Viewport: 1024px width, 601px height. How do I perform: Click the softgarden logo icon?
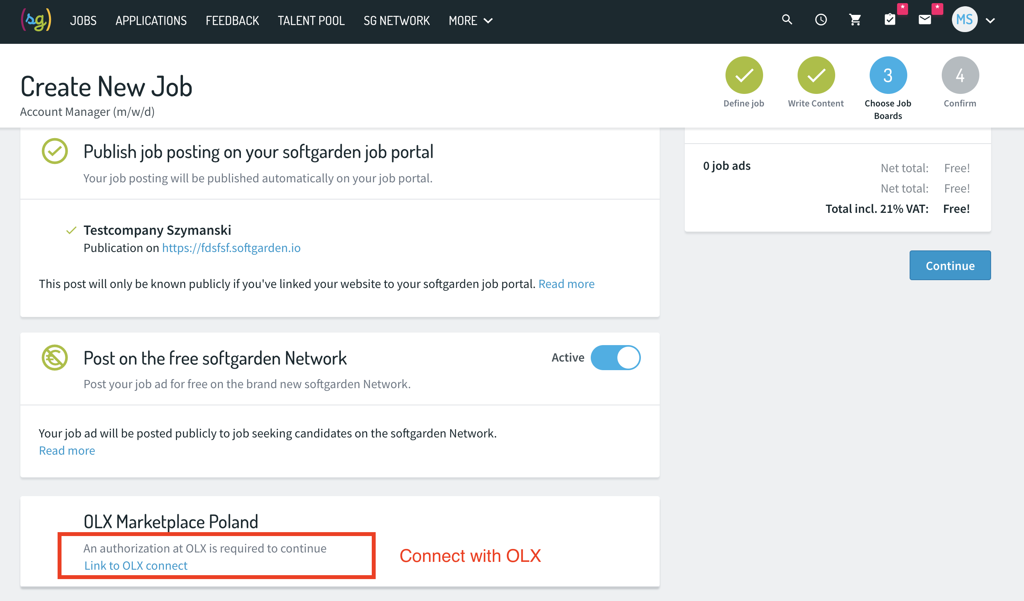(x=36, y=20)
